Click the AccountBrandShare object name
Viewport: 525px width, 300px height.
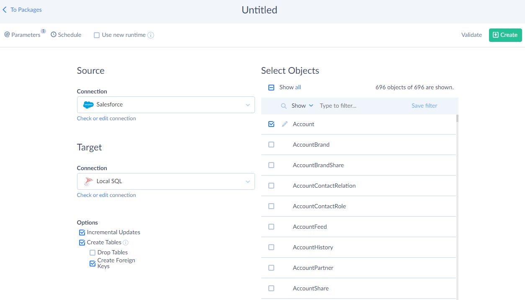tap(318, 165)
